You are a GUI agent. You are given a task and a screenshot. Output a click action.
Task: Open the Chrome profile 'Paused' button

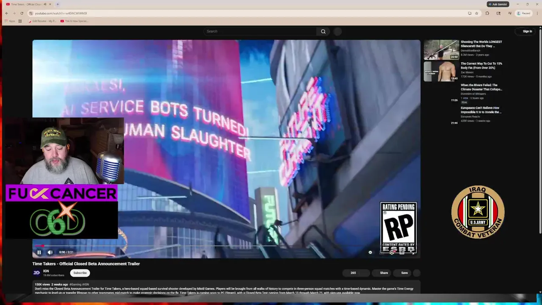[524, 13]
